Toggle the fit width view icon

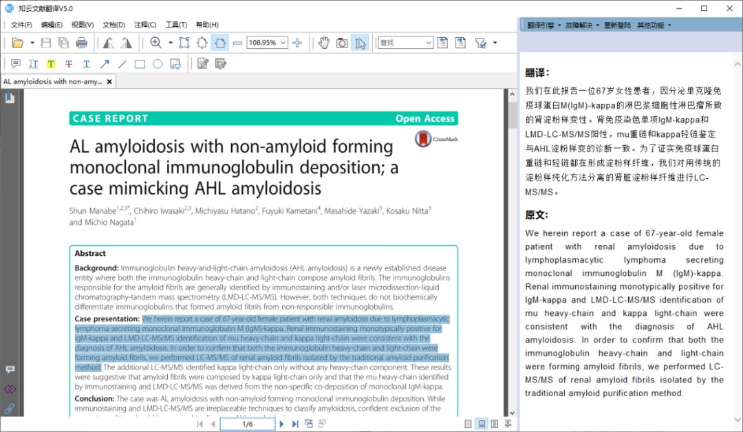[220, 43]
